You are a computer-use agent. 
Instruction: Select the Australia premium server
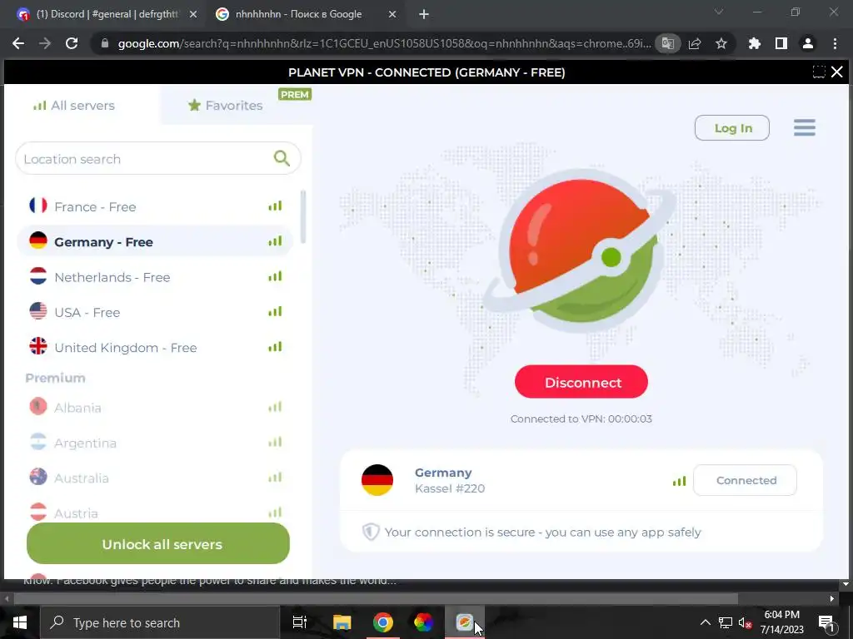coord(155,478)
